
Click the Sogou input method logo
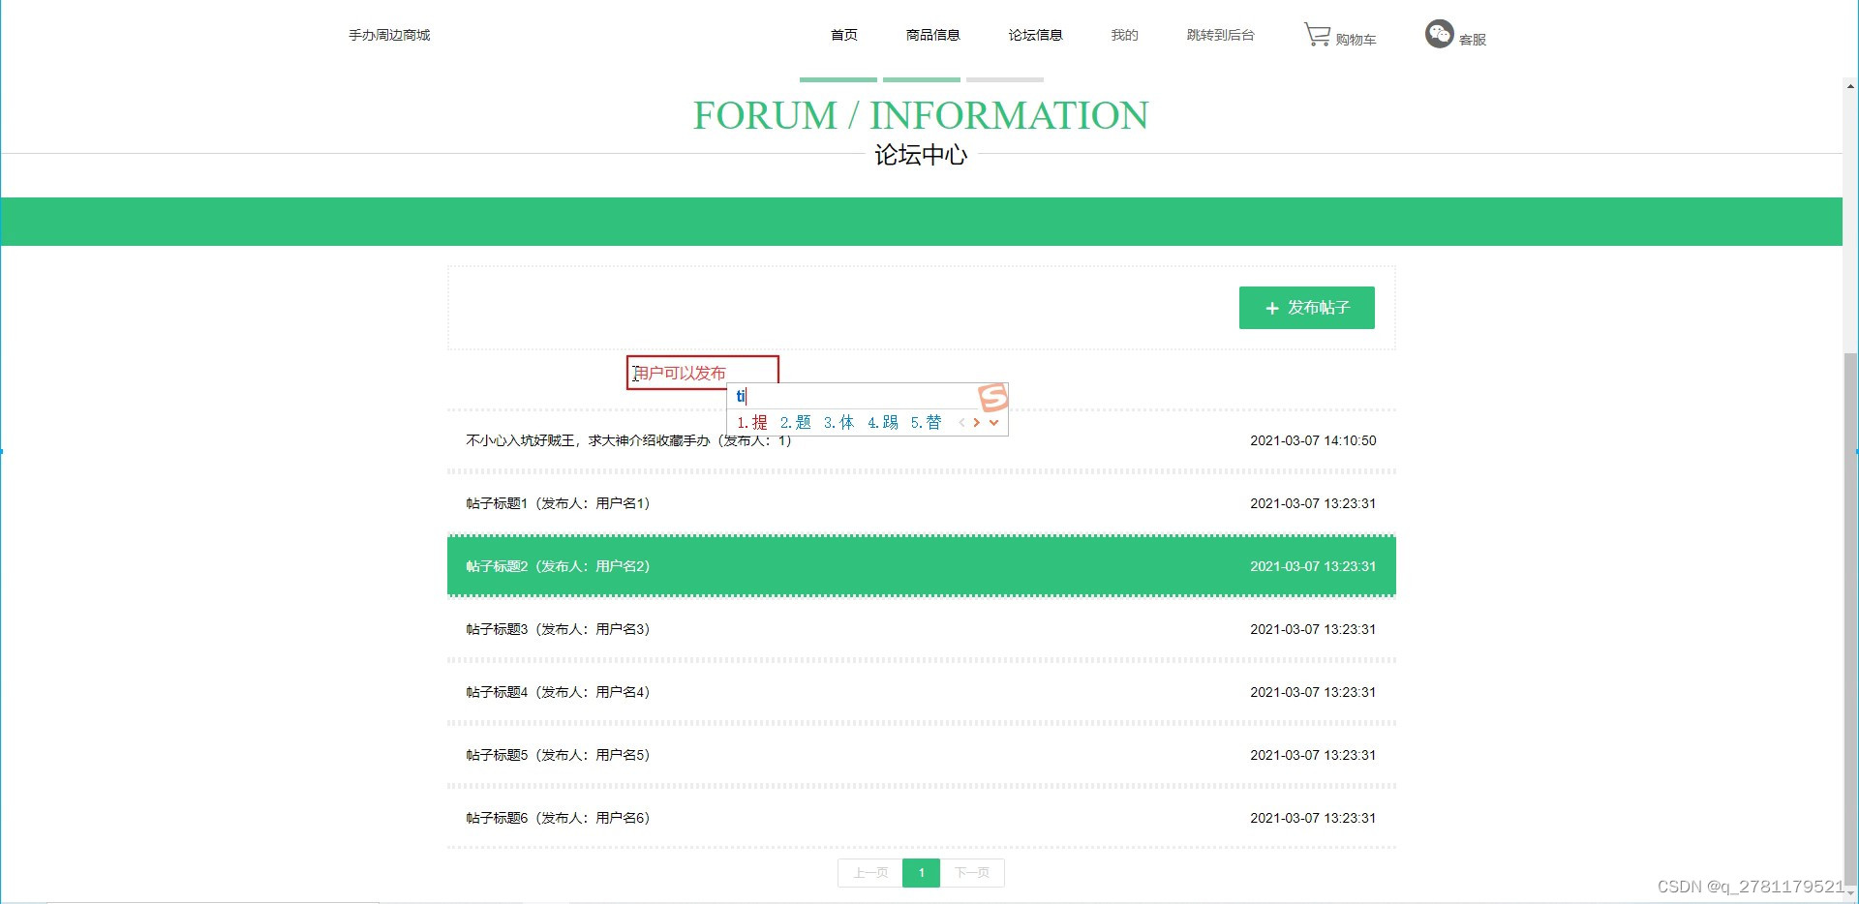[993, 397]
